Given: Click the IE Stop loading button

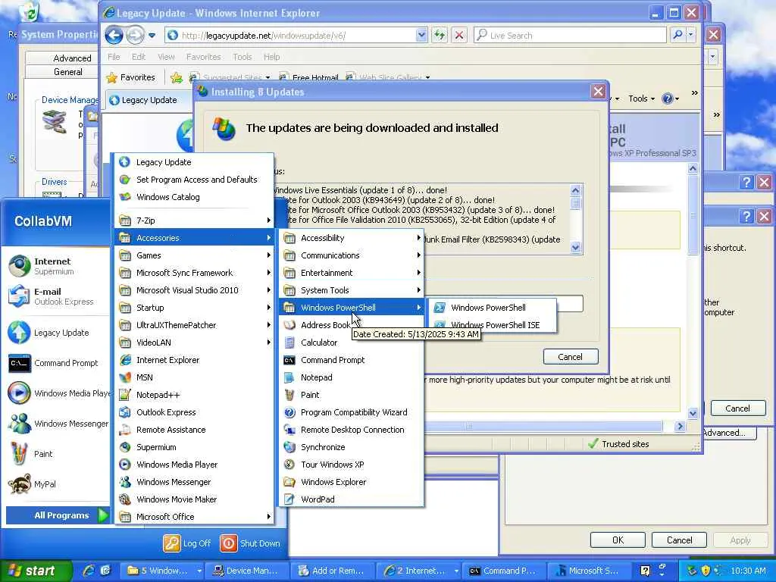Looking at the screenshot, I should click(x=459, y=35).
